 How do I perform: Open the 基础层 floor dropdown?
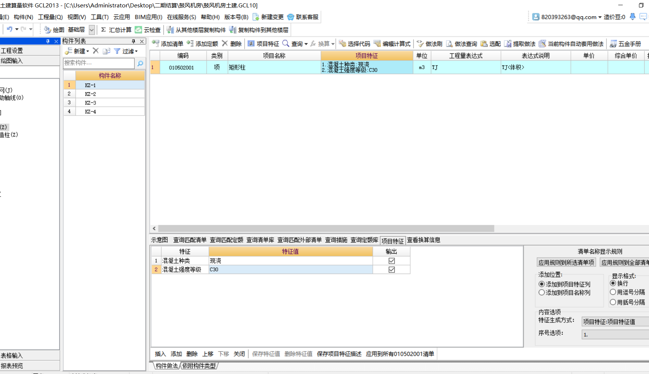point(92,30)
